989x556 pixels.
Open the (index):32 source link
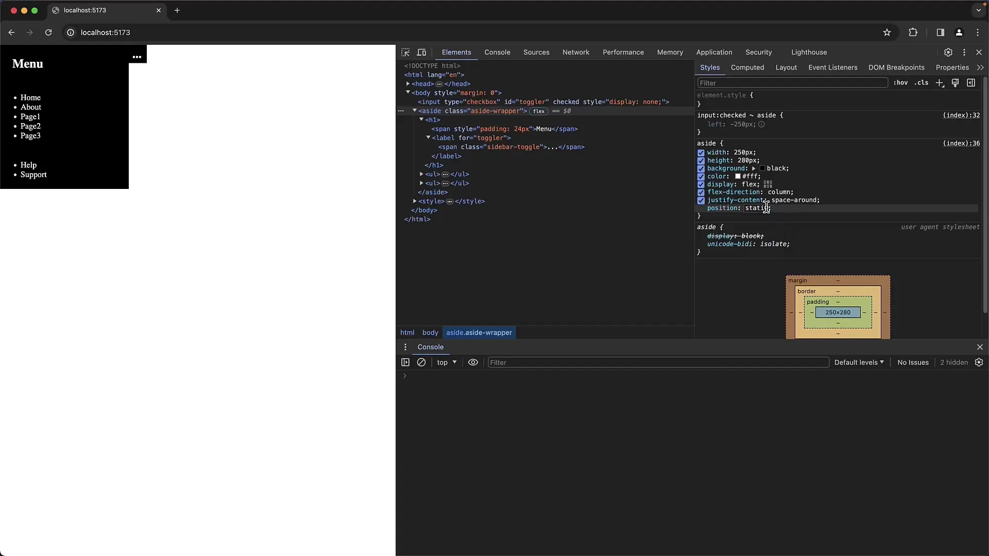[961, 115]
